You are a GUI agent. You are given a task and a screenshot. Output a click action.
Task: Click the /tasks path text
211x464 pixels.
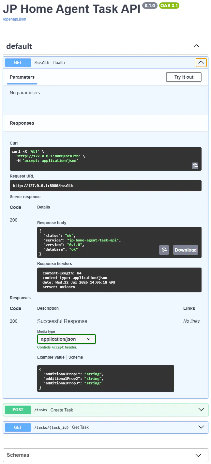click(x=41, y=410)
